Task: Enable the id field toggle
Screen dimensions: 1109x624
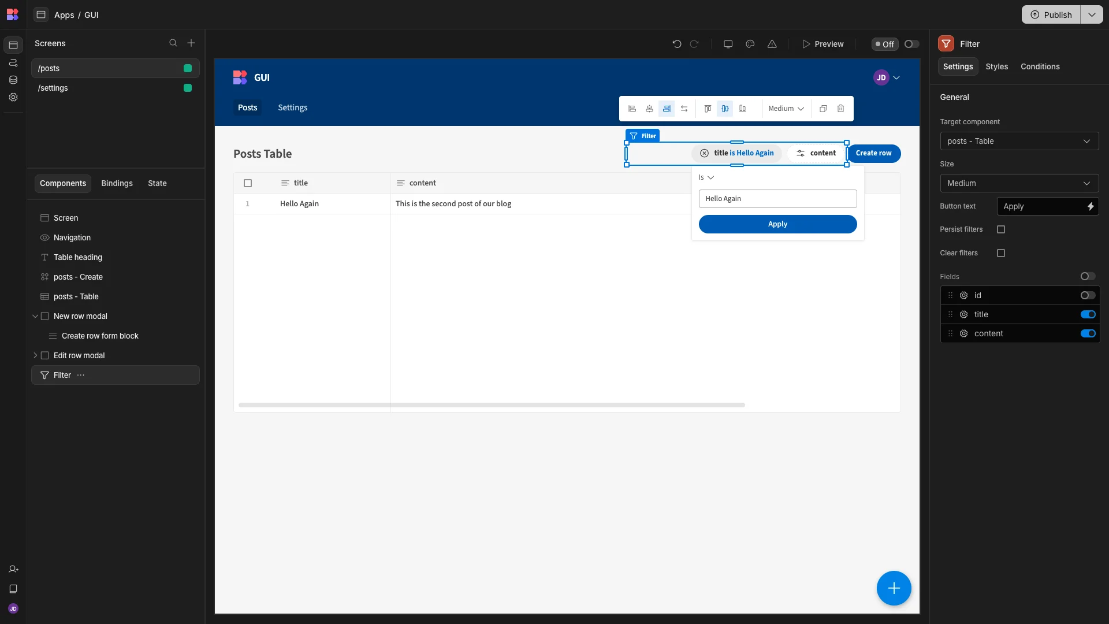Action: [1088, 296]
